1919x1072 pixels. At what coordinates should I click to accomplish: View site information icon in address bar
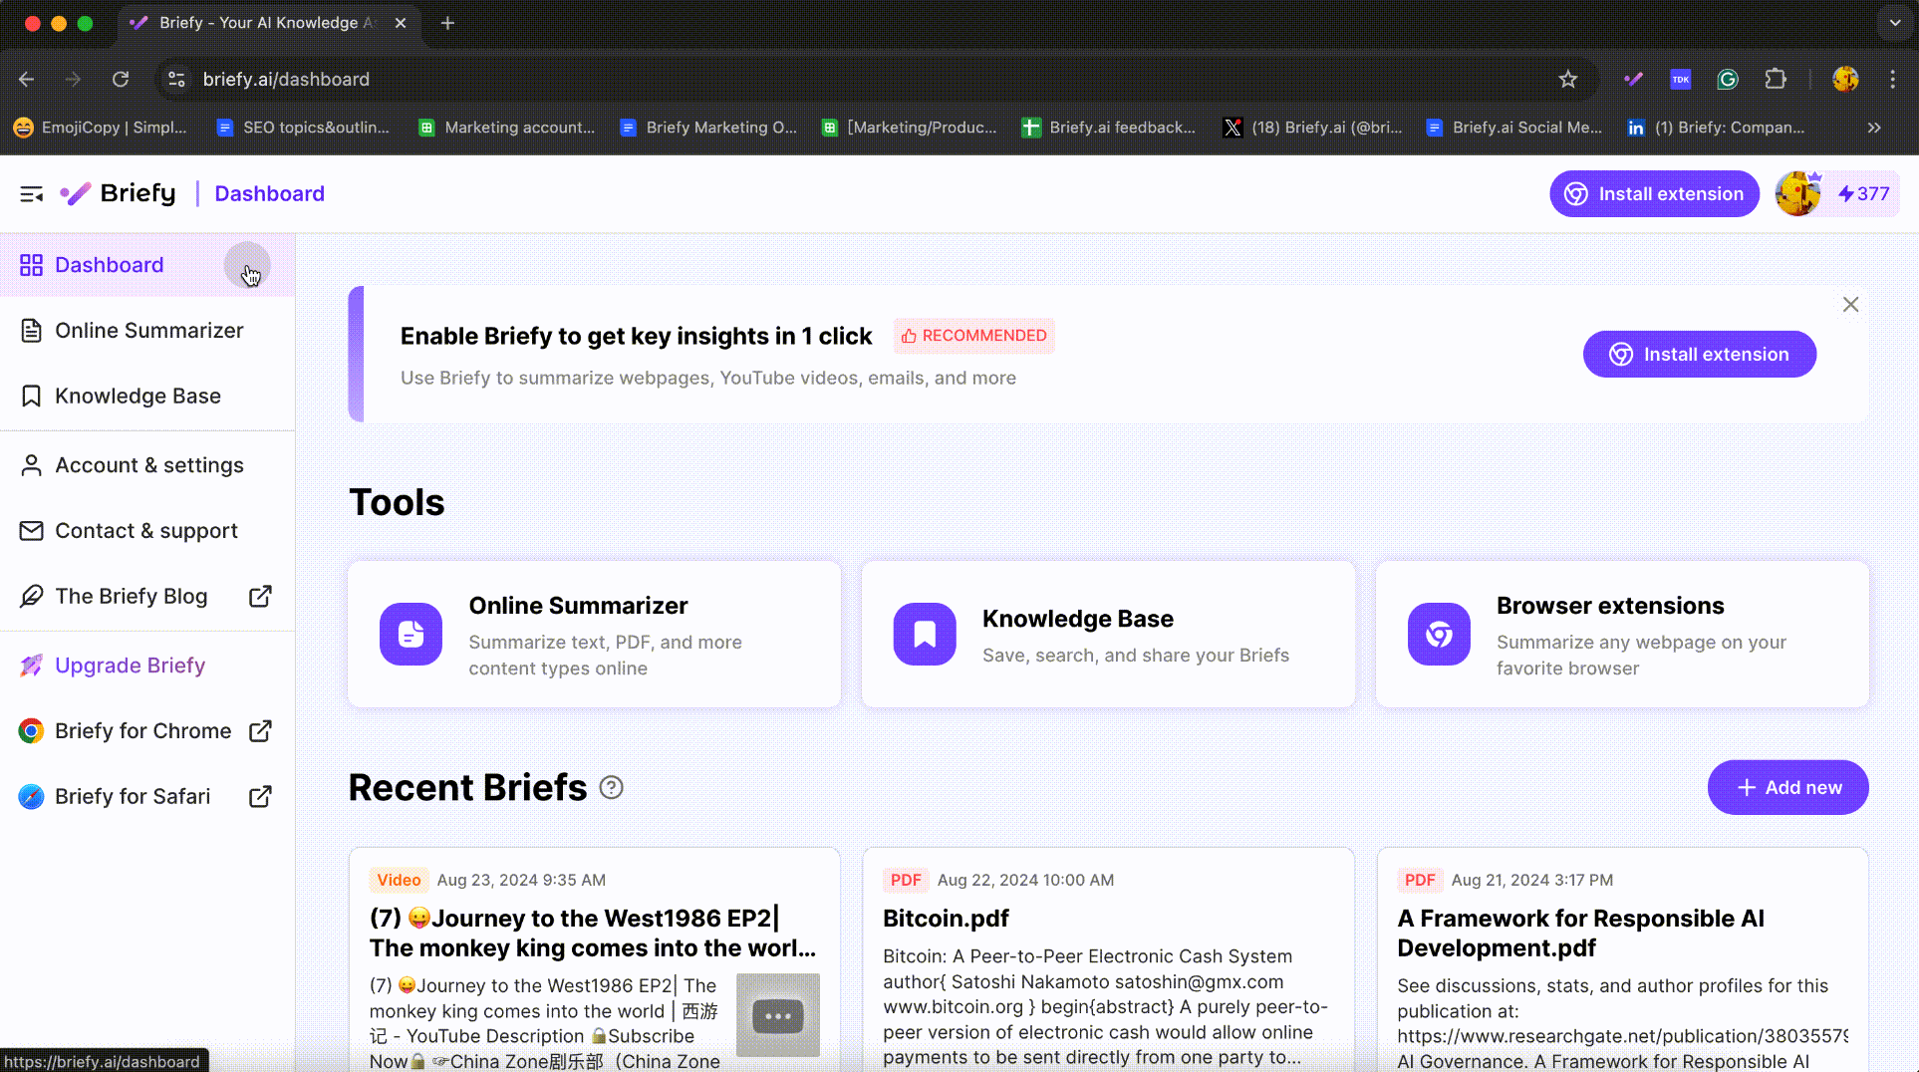point(176,79)
